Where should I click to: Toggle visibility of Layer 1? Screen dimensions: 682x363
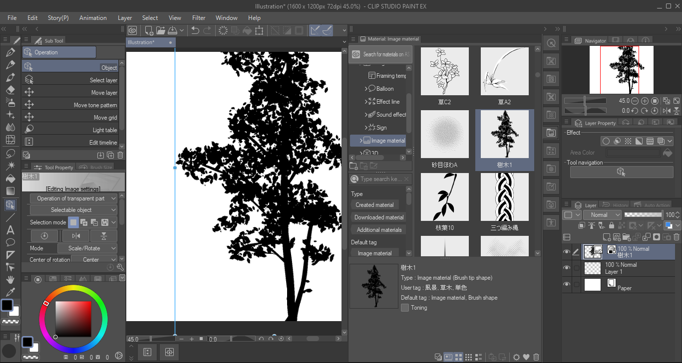click(567, 268)
